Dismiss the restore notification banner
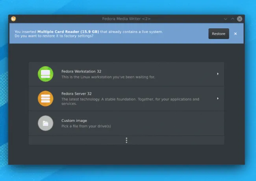This screenshot has height=181, width=256. [x=236, y=34]
